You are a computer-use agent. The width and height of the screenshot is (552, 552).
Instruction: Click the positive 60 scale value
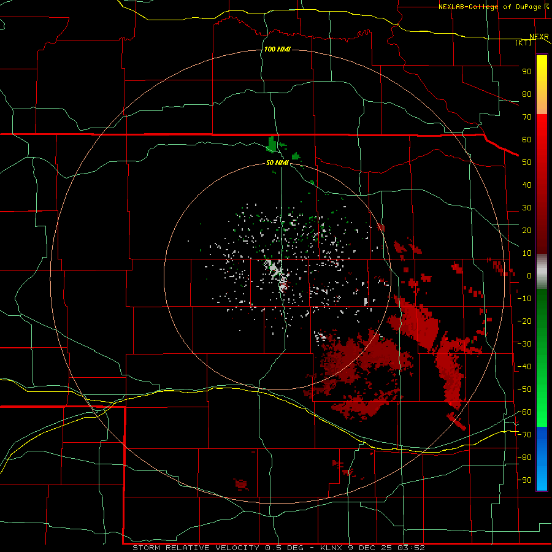[x=527, y=140]
